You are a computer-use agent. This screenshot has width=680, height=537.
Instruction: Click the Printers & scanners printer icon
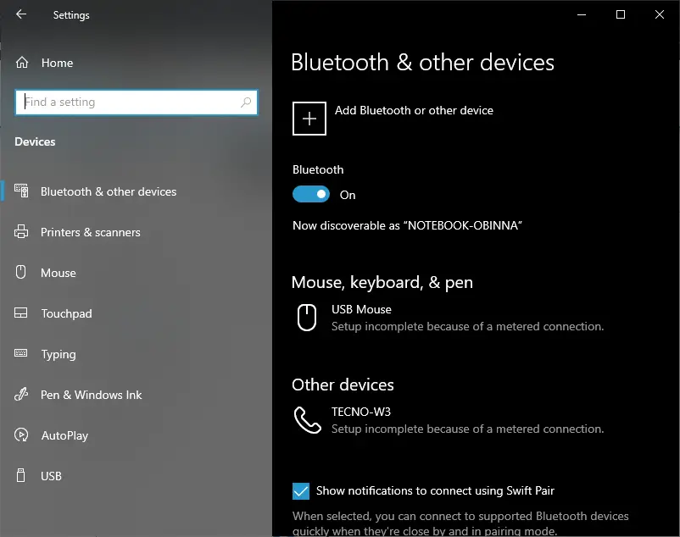pos(21,232)
